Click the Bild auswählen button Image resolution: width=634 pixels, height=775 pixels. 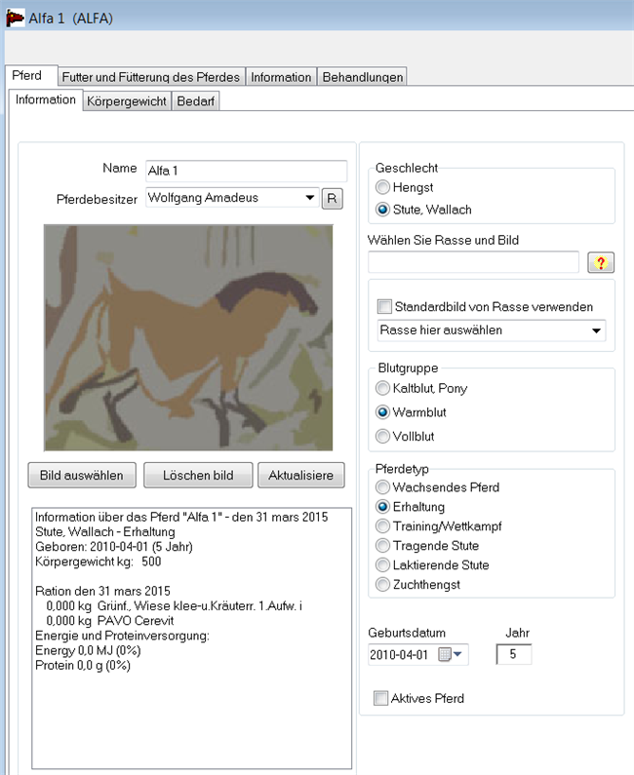[x=82, y=475]
